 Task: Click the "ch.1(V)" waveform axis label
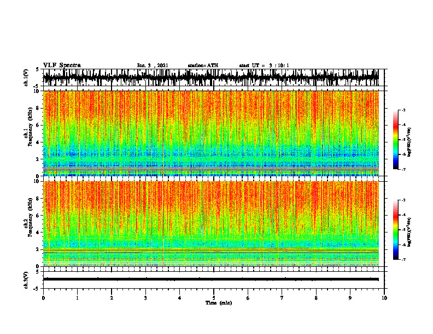[26, 77]
